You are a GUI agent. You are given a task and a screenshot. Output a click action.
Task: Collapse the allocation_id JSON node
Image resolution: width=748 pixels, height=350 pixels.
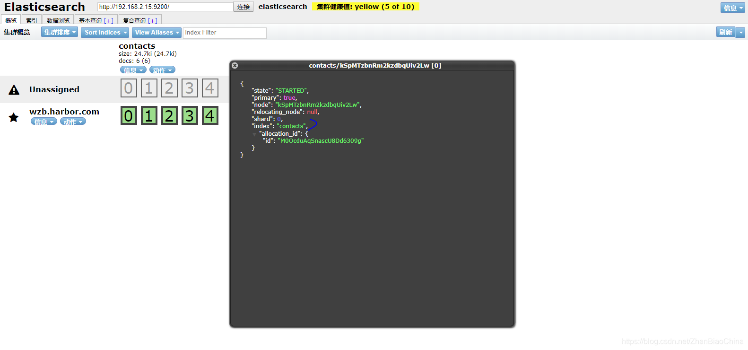click(x=254, y=134)
